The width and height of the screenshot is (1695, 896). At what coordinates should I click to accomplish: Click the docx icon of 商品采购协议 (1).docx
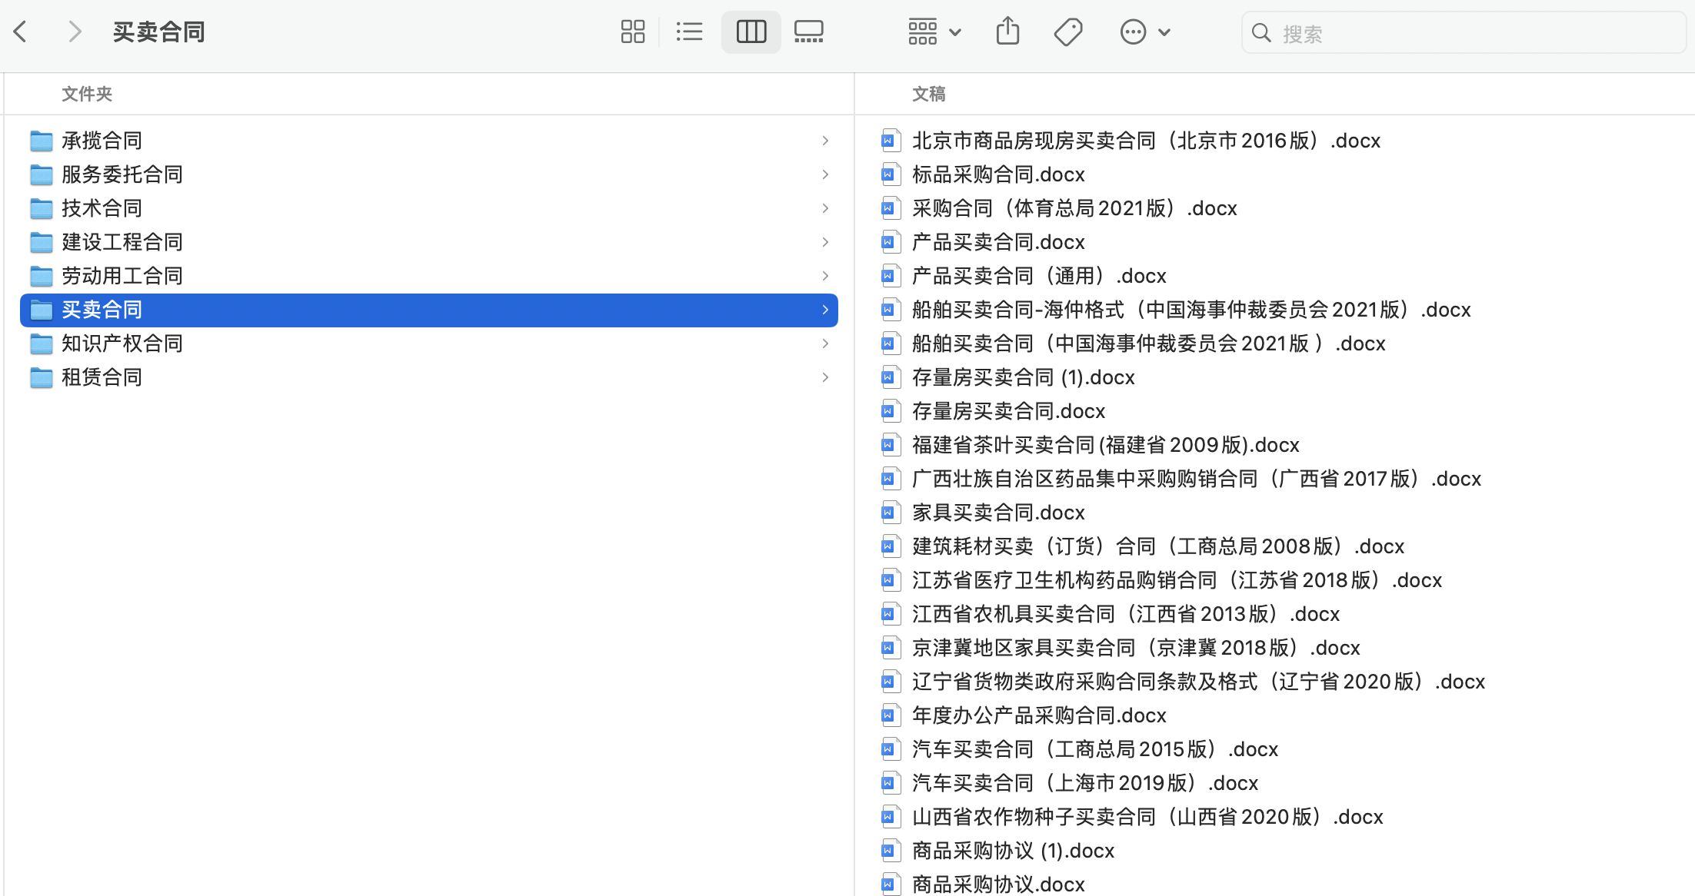click(x=890, y=851)
